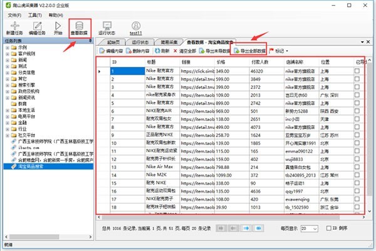The width and height of the screenshot is (376, 251).
Task: Click 清空全部 clear all button
Action: coord(184,51)
